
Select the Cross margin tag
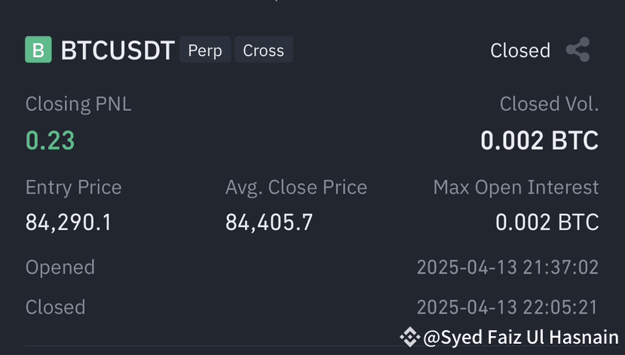(x=263, y=50)
